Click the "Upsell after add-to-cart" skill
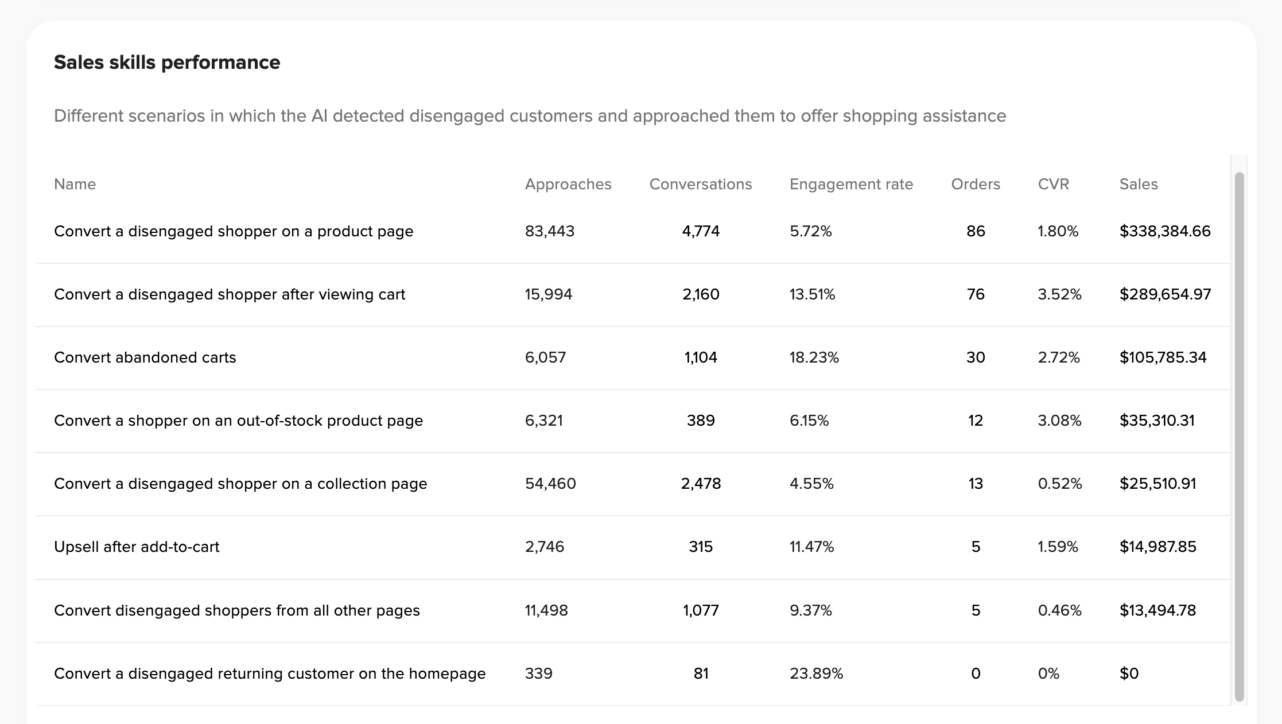 137,547
